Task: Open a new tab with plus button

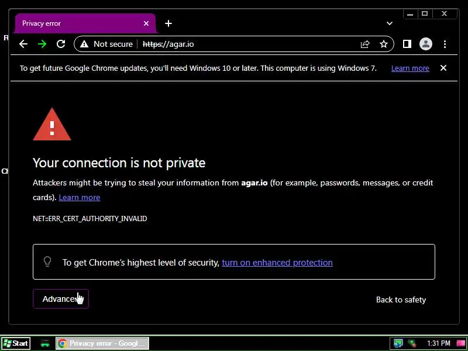Action: (x=168, y=23)
